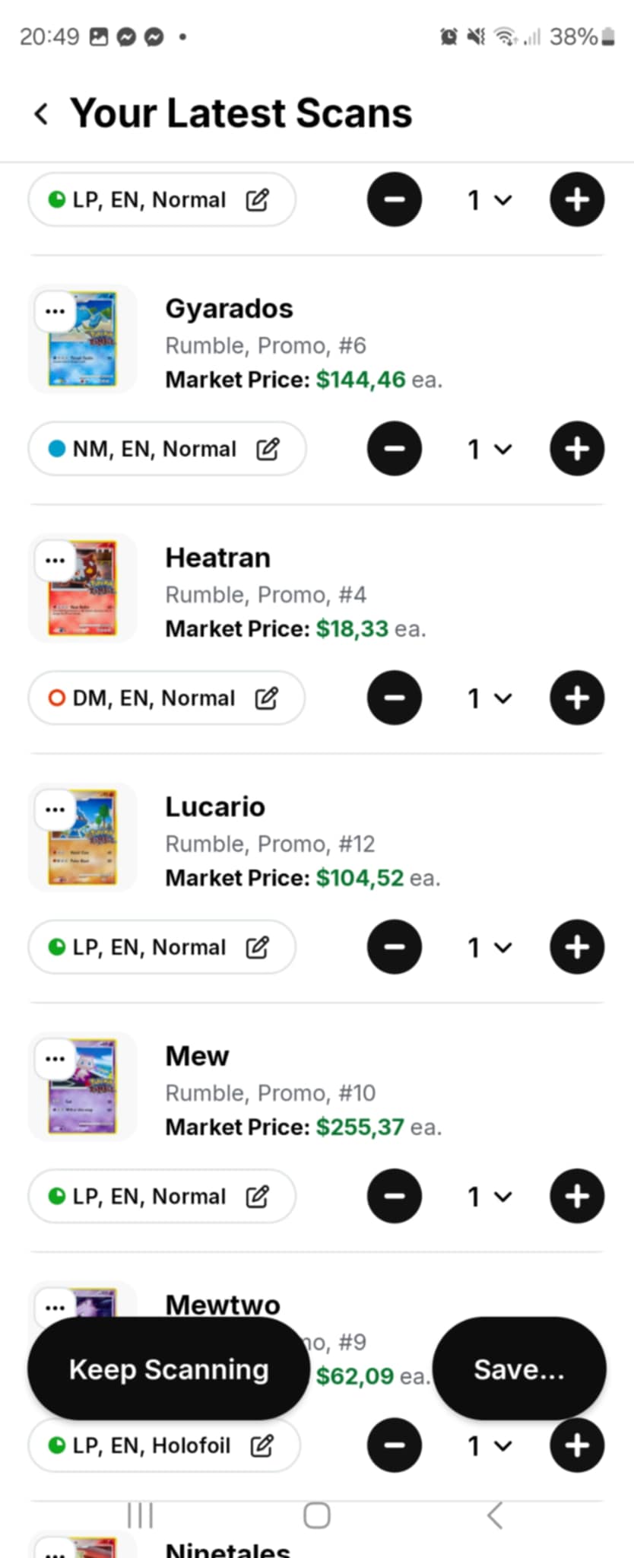Open three-dot menu on Heatran card
The width and height of the screenshot is (634, 1558).
pos(55,561)
